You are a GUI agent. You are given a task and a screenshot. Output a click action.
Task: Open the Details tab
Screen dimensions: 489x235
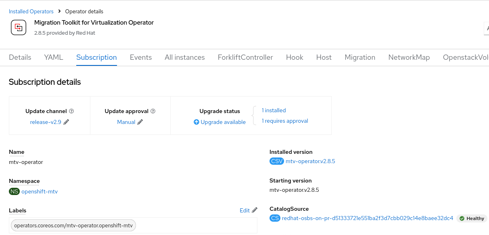[x=20, y=57]
